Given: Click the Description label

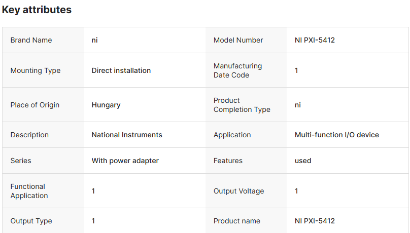Looking at the screenshot, I should click(29, 135).
